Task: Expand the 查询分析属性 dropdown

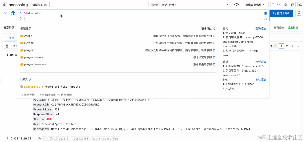Action: tap(255, 5)
